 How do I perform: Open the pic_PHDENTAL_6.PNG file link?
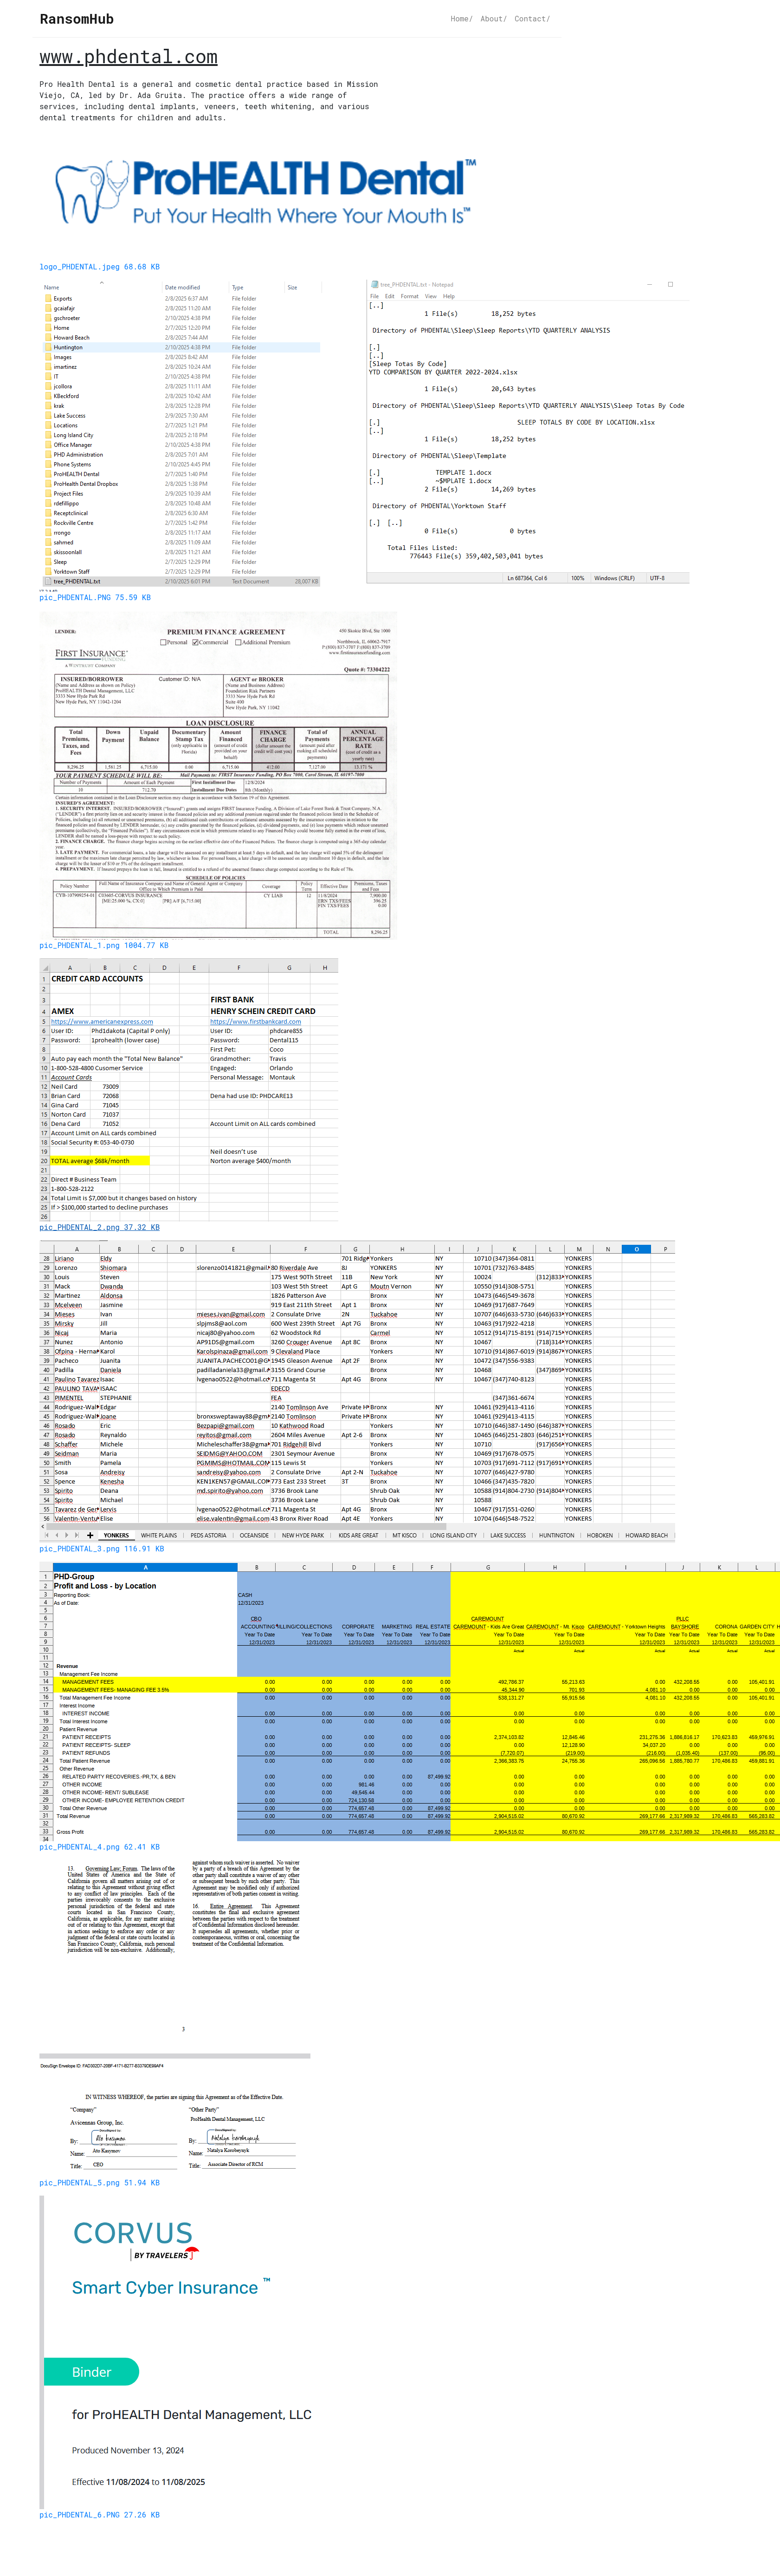point(100,2515)
